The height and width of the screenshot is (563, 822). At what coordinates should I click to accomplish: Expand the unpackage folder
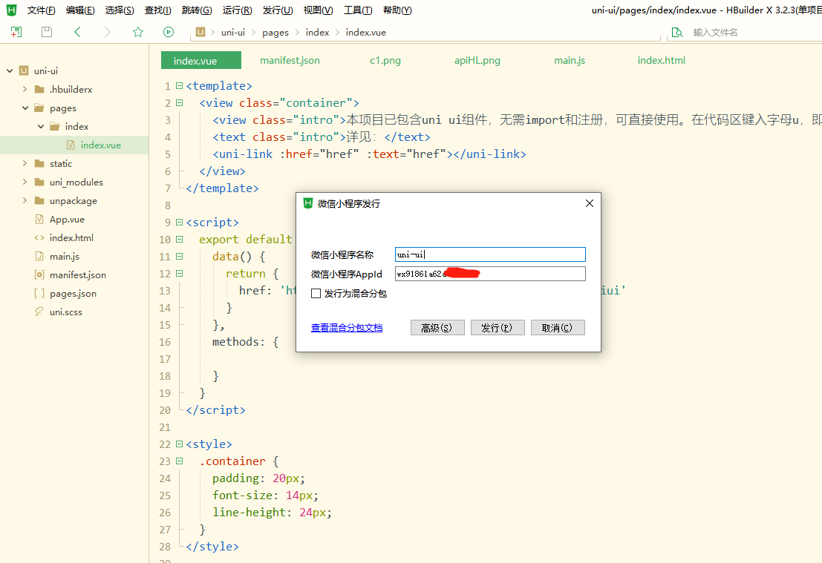pyautogui.click(x=25, y=200)
